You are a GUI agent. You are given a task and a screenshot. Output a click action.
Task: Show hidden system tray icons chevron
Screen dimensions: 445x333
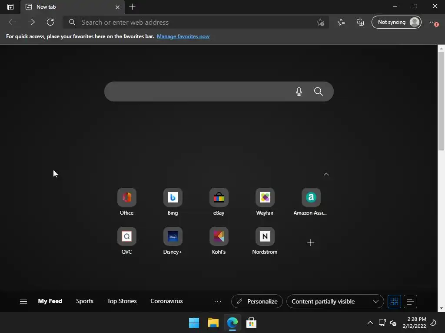click(370, 323)
